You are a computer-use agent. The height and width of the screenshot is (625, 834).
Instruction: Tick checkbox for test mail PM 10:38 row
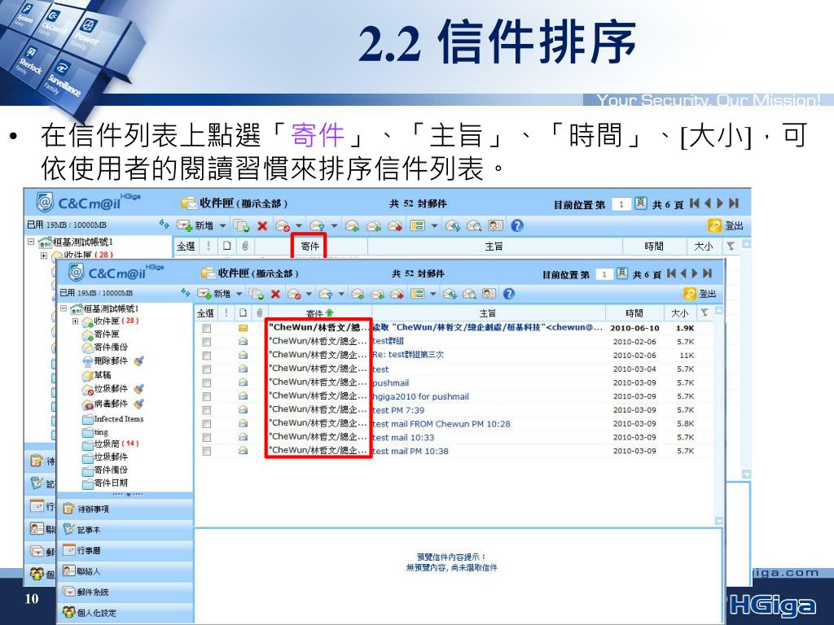206,451
